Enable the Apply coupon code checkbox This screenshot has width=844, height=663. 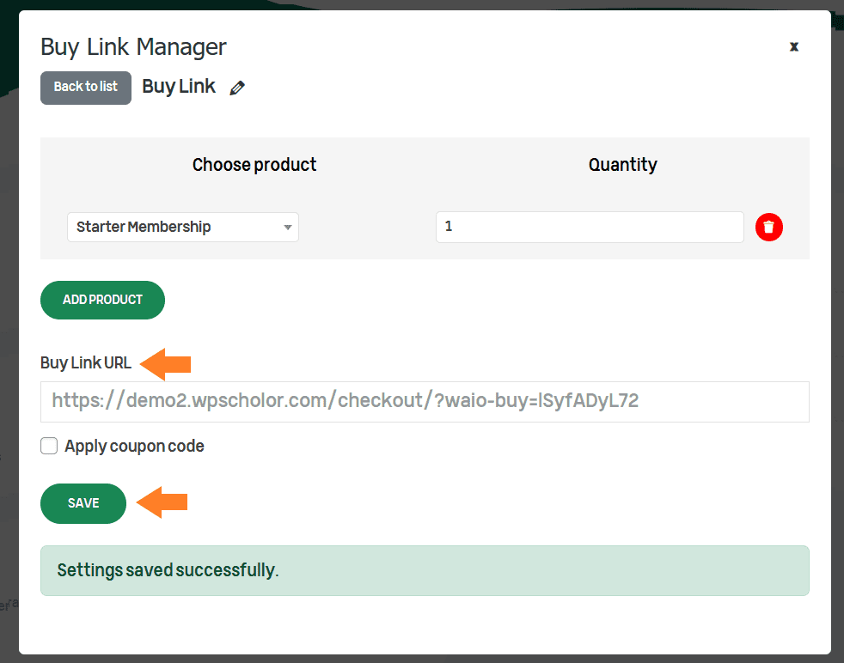tap(49, 446)
